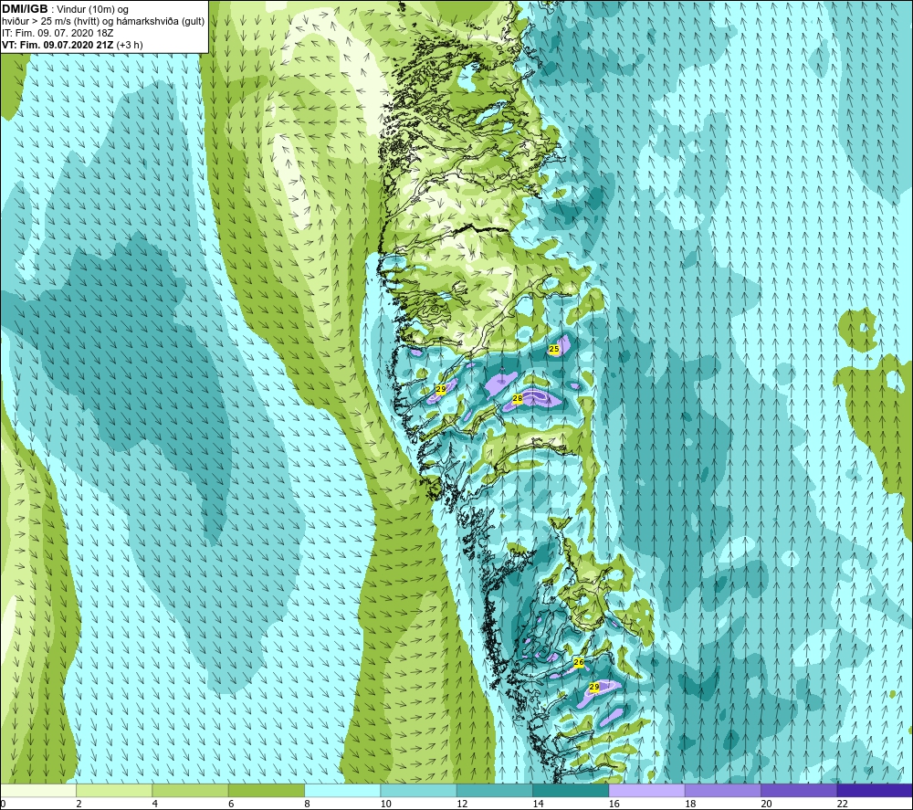Pick the 8–10 m/s light cyan legend swatch
The width and height of the screenshot is (913, 810).
coord(342,790)
